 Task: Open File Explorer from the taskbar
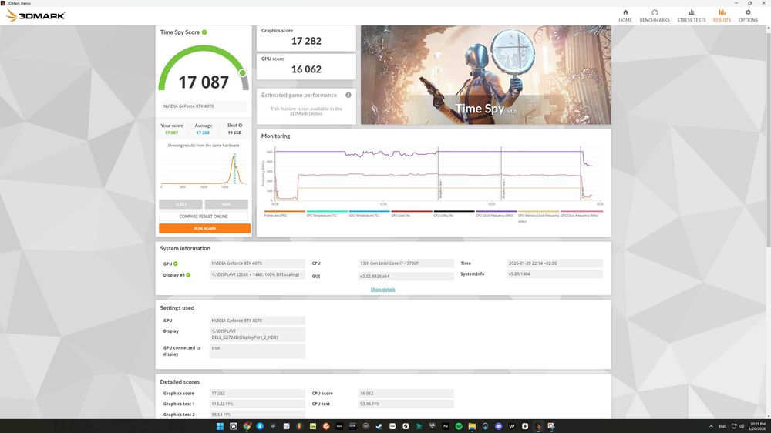(472, 426)
